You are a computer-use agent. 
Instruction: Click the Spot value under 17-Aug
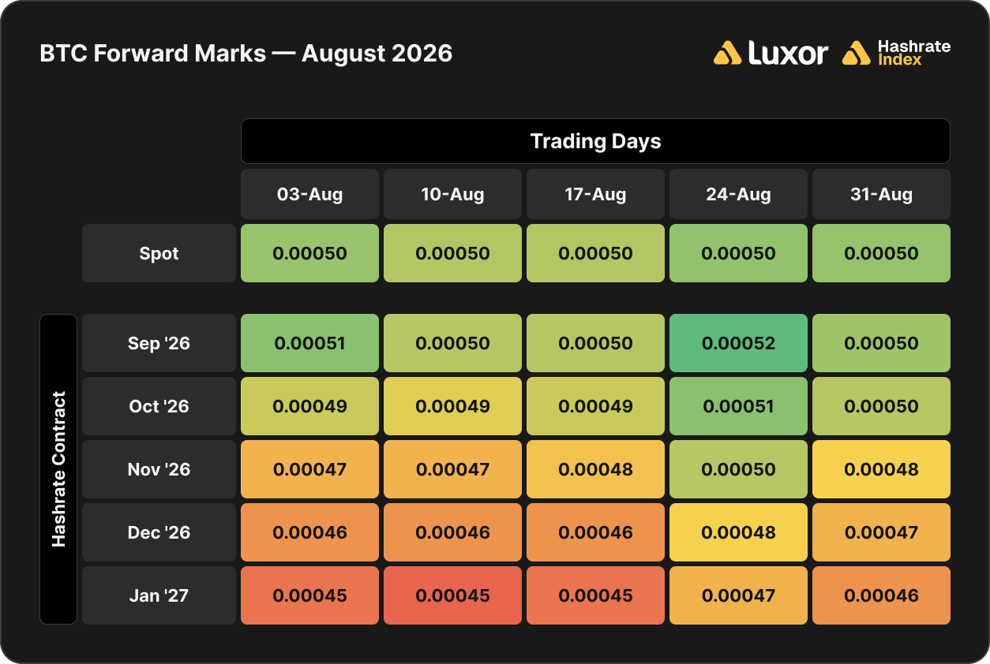click(x=595, y=253)
